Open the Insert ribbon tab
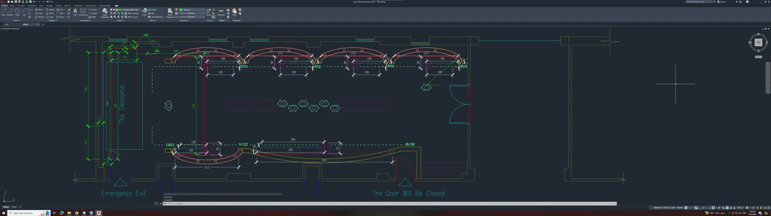 (x=12, y=6)
